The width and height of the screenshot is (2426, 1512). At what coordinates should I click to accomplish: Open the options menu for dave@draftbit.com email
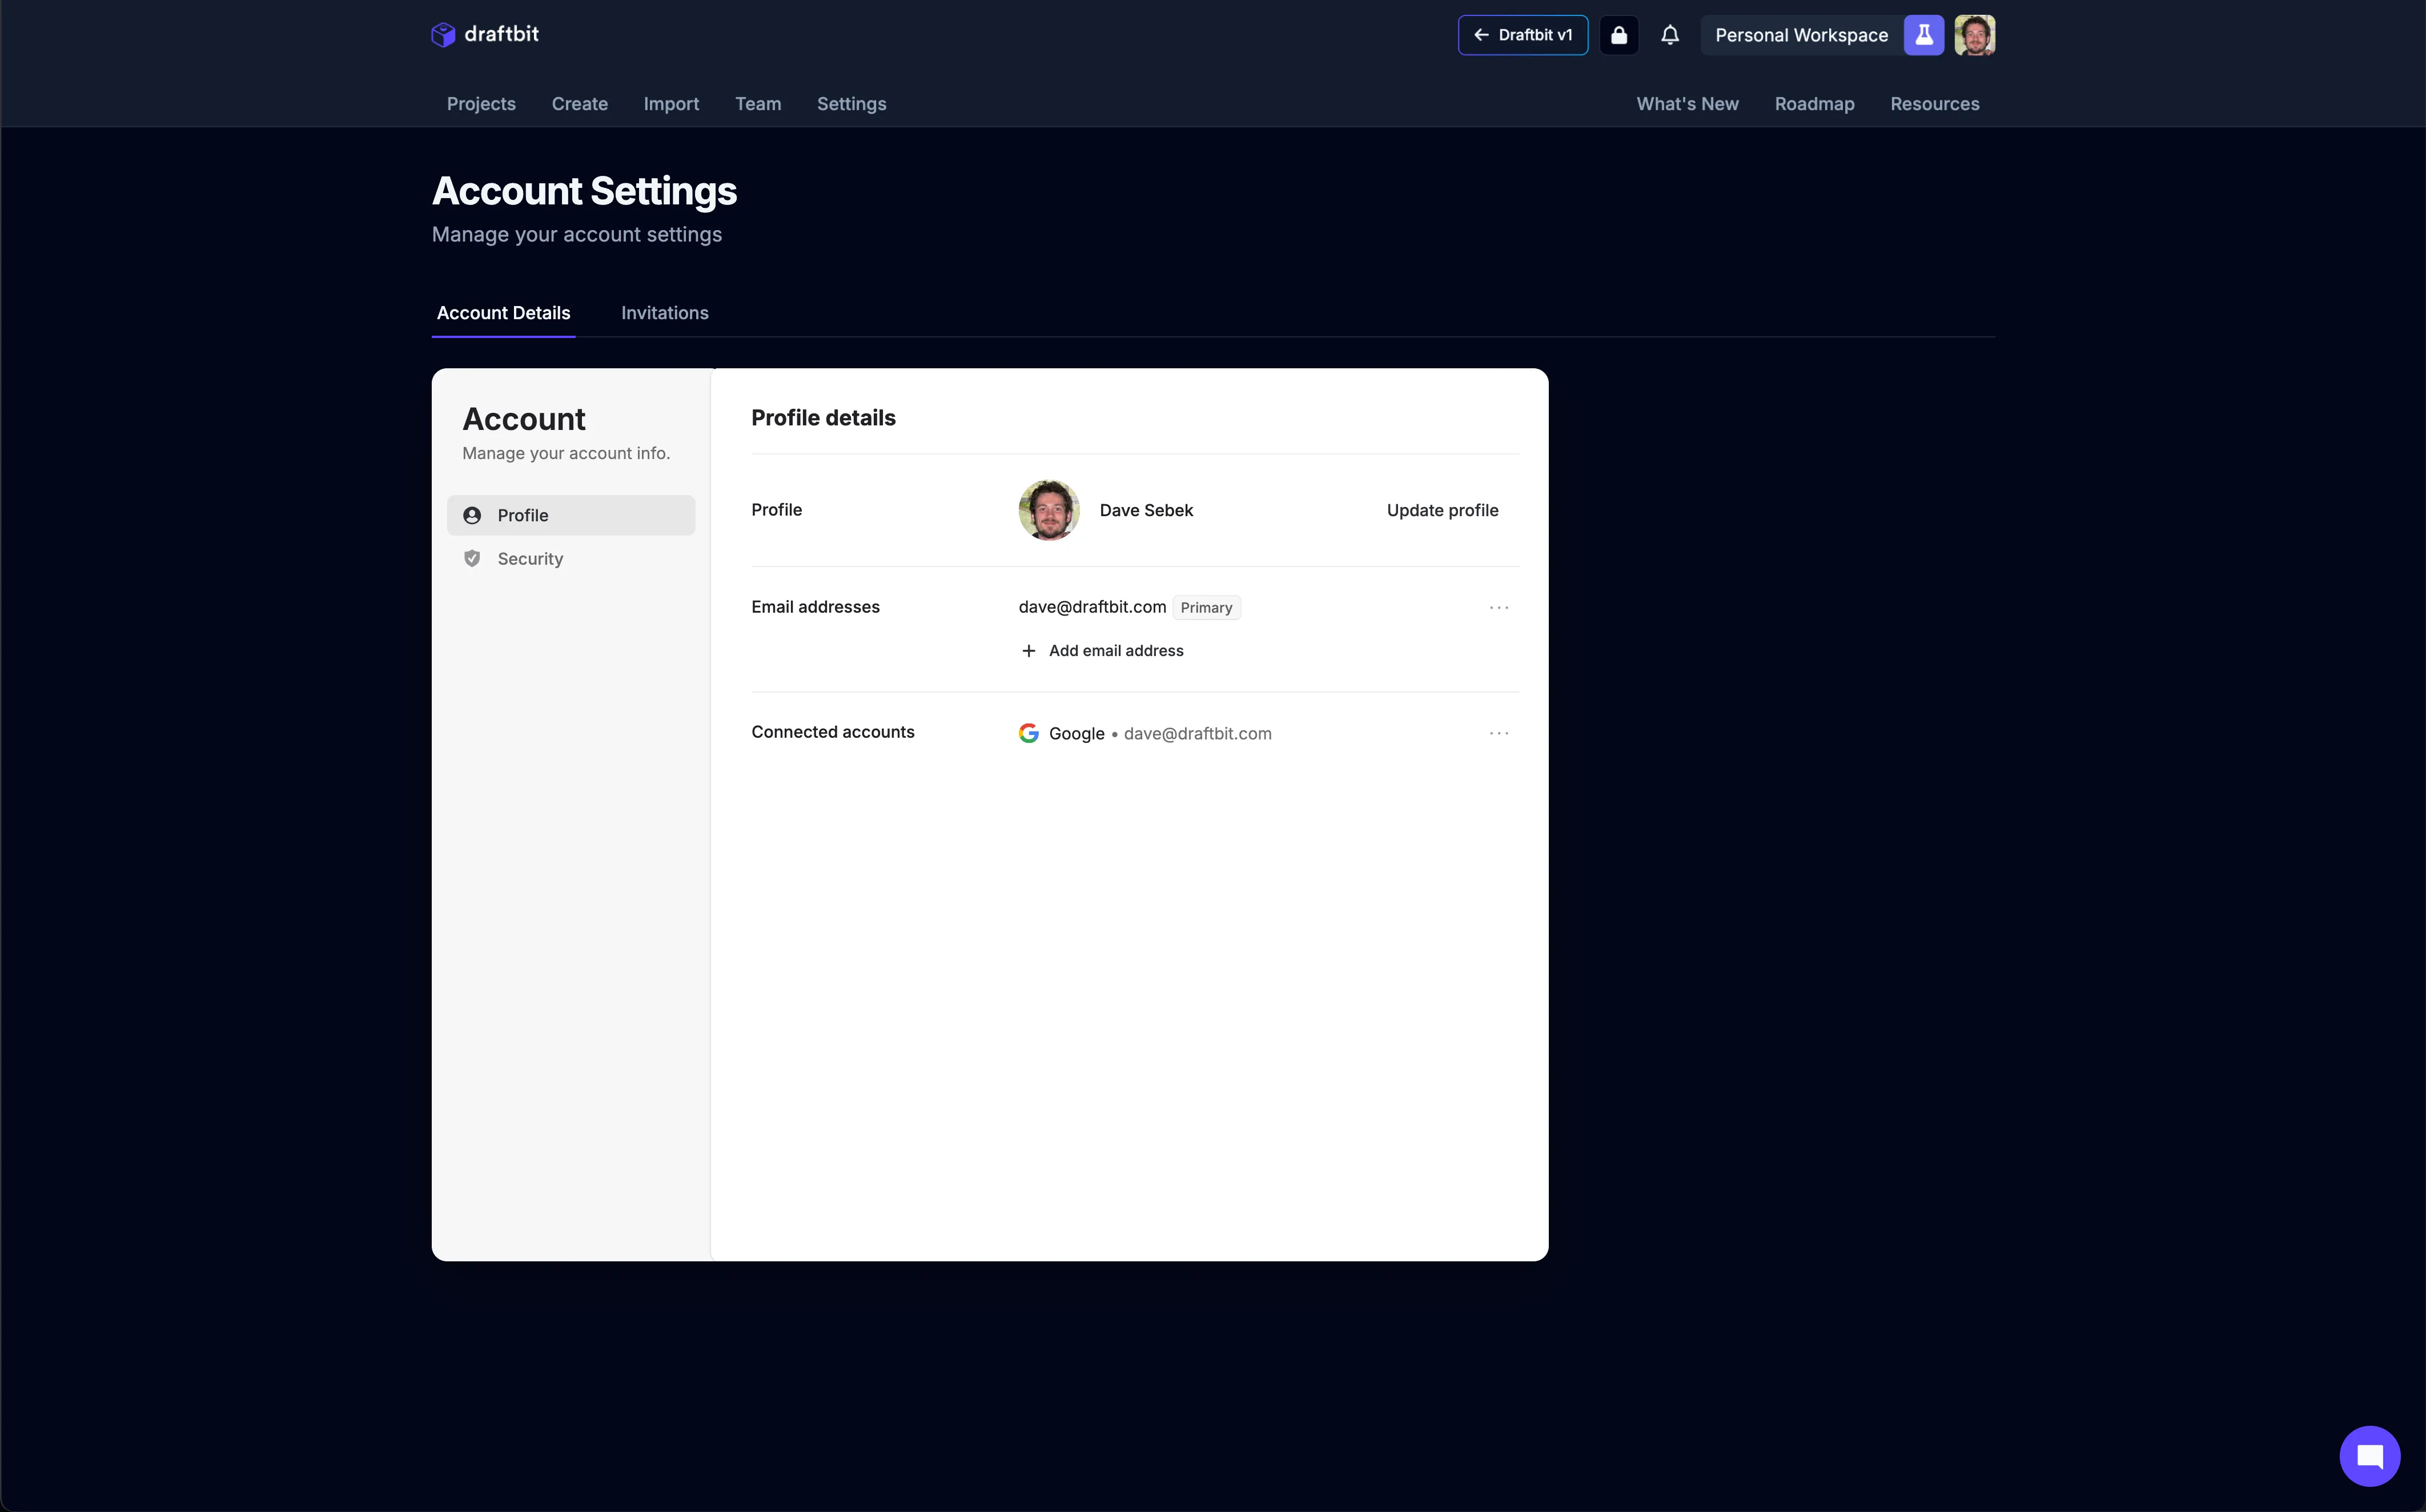[x=1499, y=607]
